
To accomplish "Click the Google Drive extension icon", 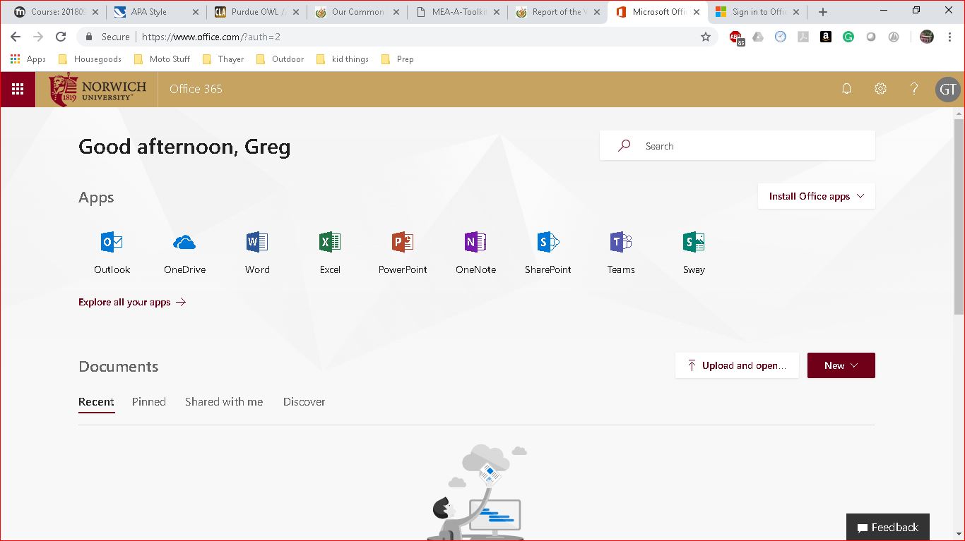I will pos(758,37).
